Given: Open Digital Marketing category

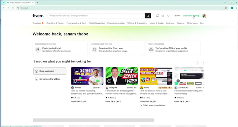Looking at the screenshot, I should pyautogui.click(x=97, y=23).
